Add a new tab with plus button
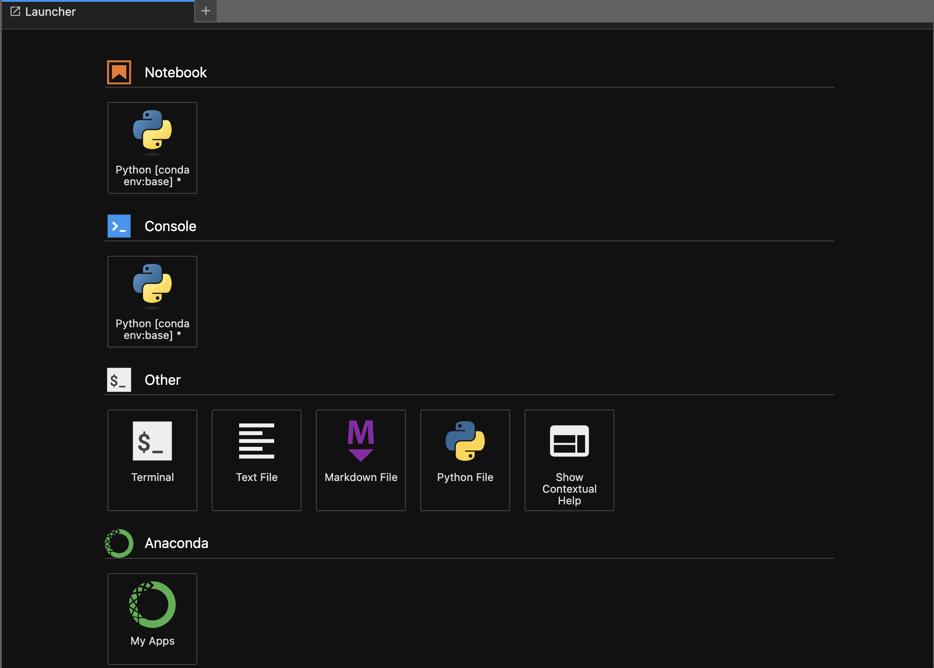The width and height of the screenshot is (934, 668). (x=206, y=11)
